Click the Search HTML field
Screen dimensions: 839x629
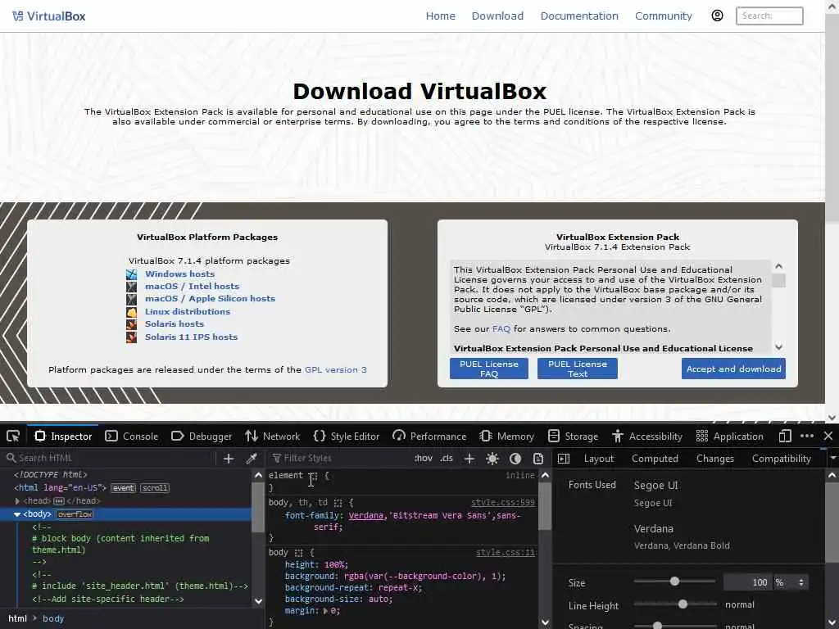click(x=109, y=458)
